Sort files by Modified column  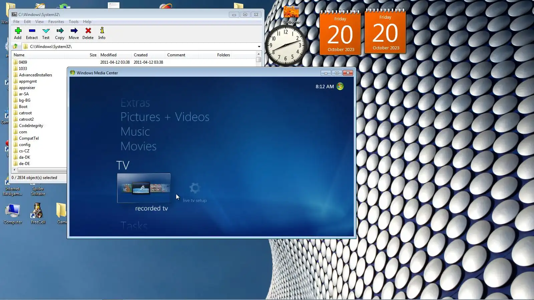pyautogui.click(x=108, y=55)
